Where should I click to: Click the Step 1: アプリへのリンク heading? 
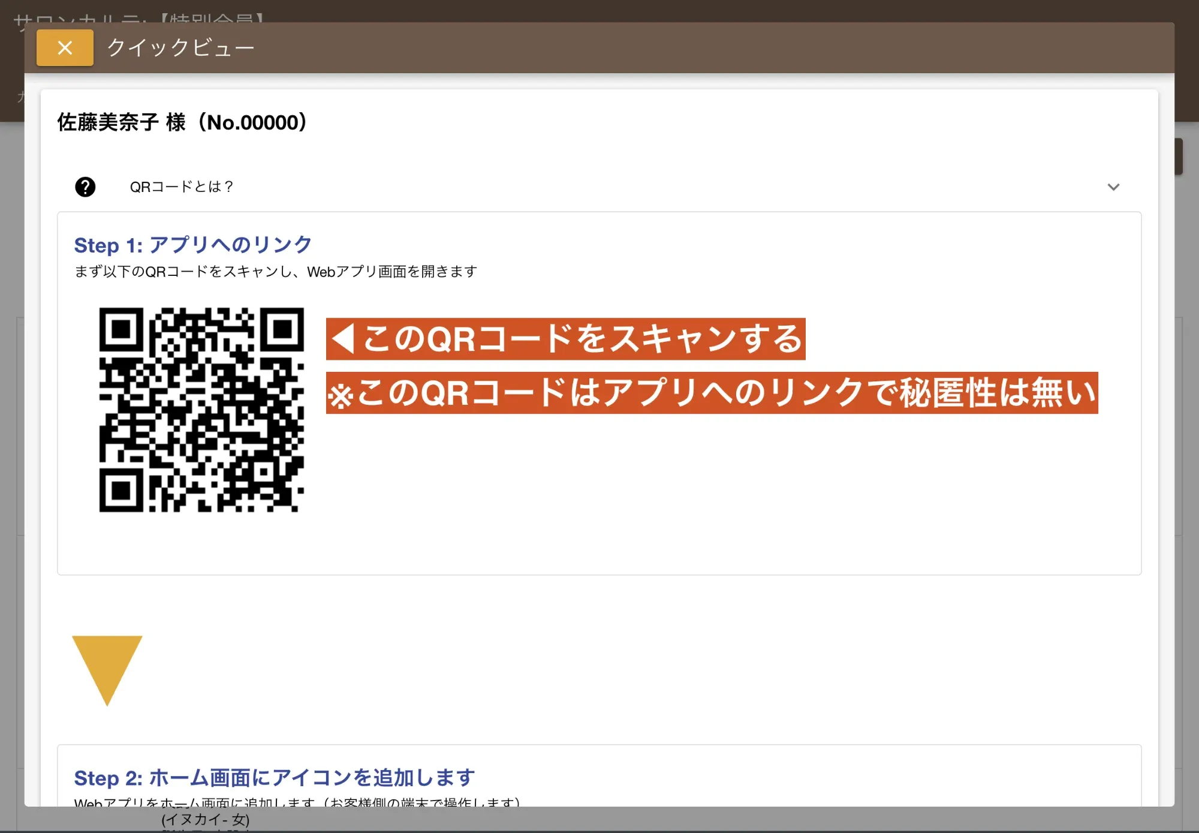pos(193,245)
